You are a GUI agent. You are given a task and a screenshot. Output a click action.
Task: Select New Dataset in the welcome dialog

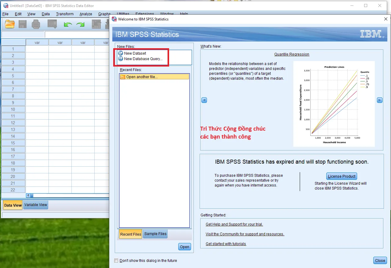coord(135,53)
